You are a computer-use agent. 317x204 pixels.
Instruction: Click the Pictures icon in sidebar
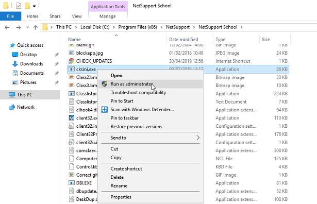click(15, 82)
